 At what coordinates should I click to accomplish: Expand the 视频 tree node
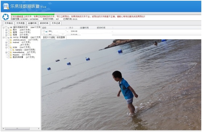click(x=6, y=35)
